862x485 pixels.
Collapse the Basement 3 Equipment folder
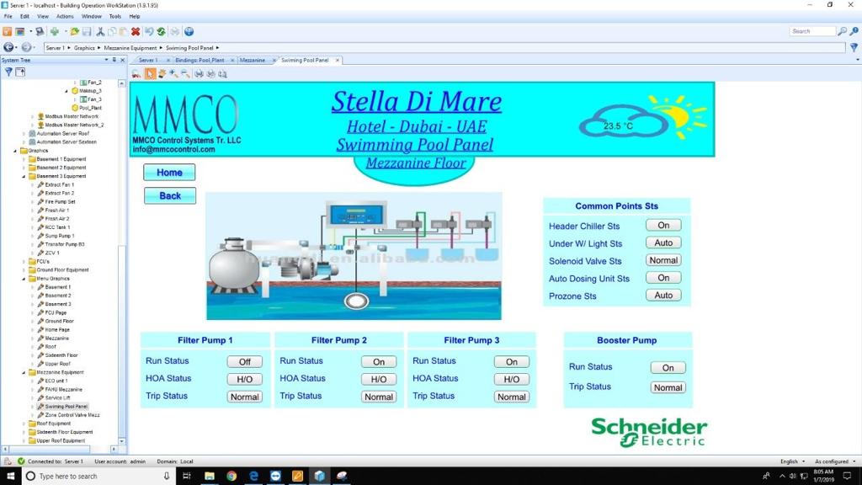coord(24,176)
